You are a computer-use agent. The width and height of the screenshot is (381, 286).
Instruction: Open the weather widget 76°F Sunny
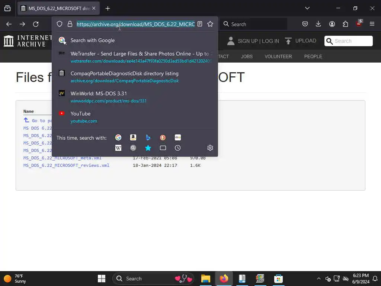tap(15, 279)
